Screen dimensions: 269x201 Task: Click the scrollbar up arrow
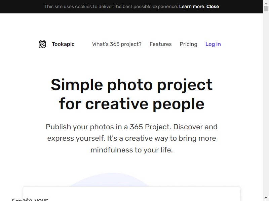tap(266, 3)
